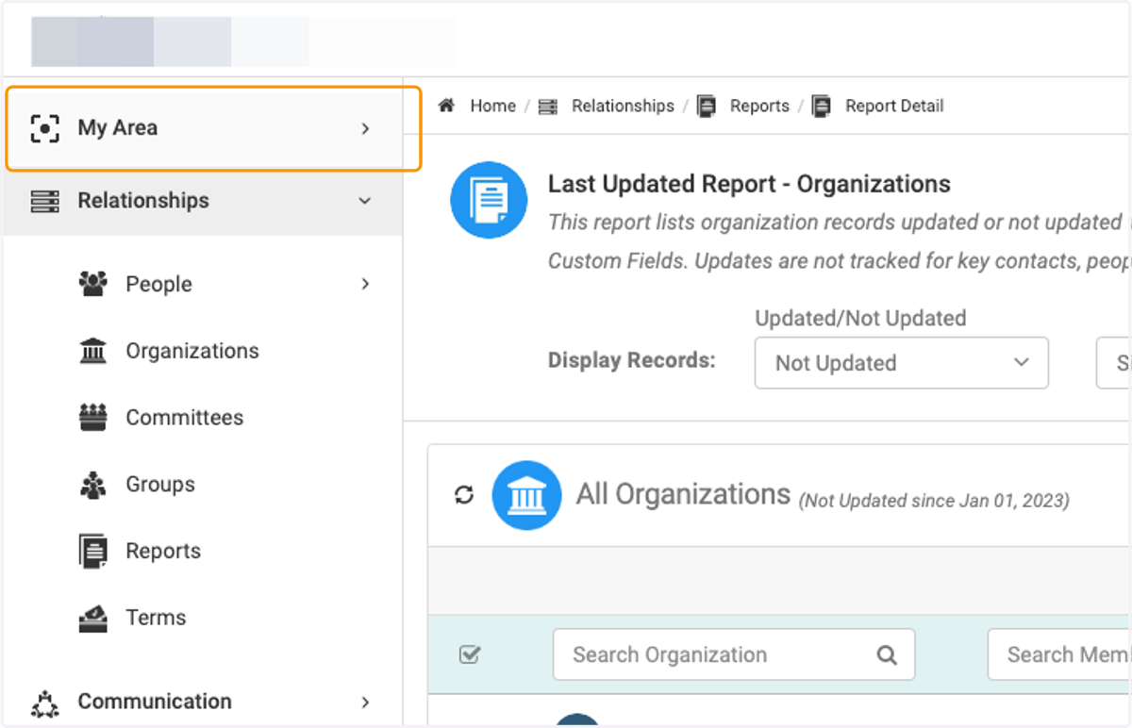Open the Not Updated dropdown
Viewport: 1132px width, 728px height.
point(902,363)
